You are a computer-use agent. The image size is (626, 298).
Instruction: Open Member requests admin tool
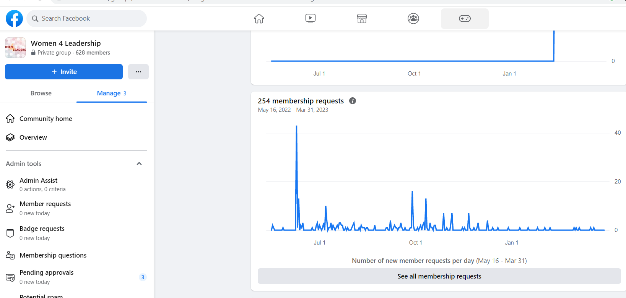[45, 208]
